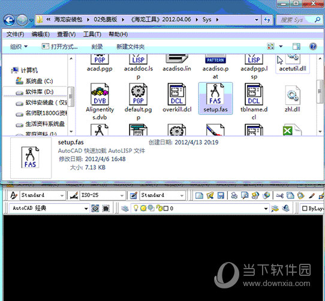The width and height of the screenshot is (325, 301).
Task: Click setup.fas preview thumbnail in details pane
Action: pos(31,158)
